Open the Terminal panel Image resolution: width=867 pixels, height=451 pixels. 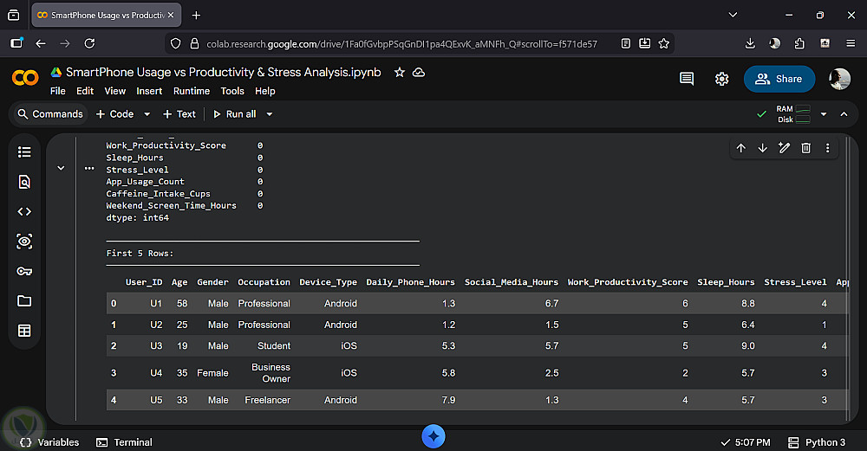(x=124, y=442)
